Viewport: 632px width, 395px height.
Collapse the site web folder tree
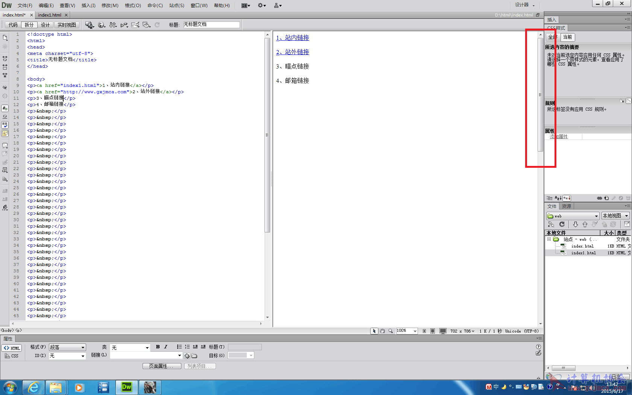tap(549, 239)
